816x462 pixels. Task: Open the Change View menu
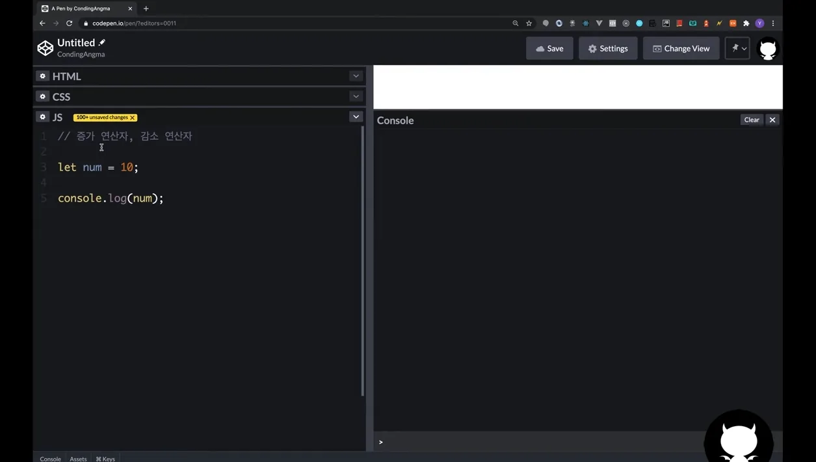pos(681,48)
